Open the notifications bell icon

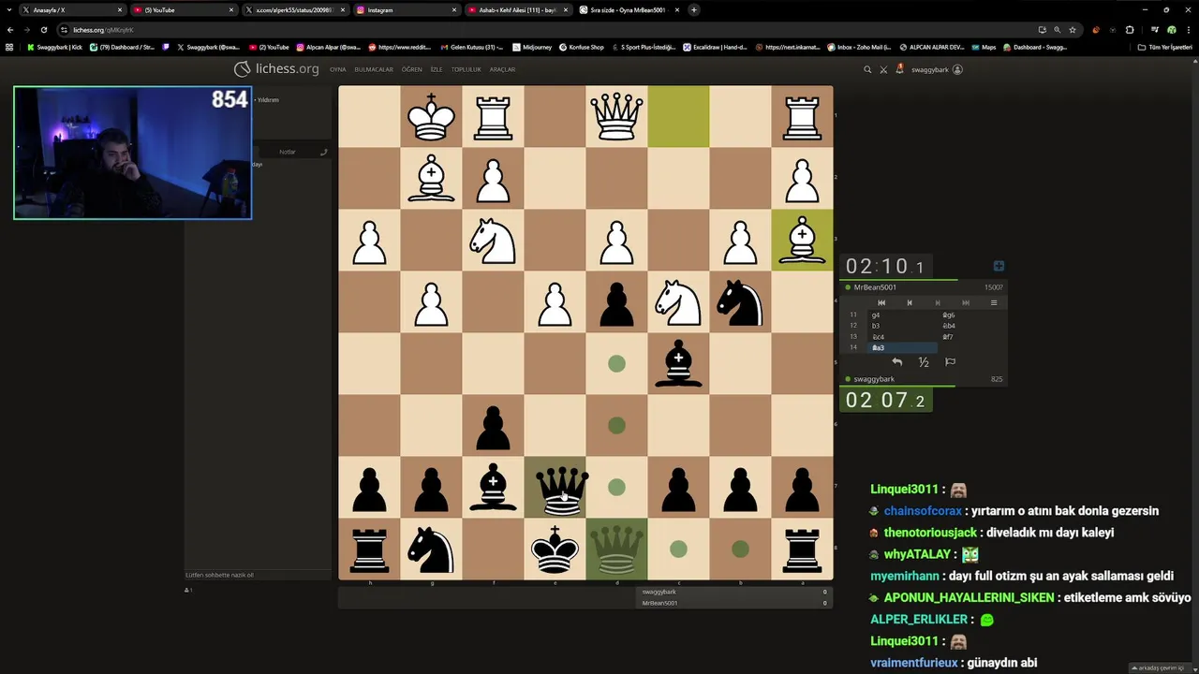click(899, 68)
